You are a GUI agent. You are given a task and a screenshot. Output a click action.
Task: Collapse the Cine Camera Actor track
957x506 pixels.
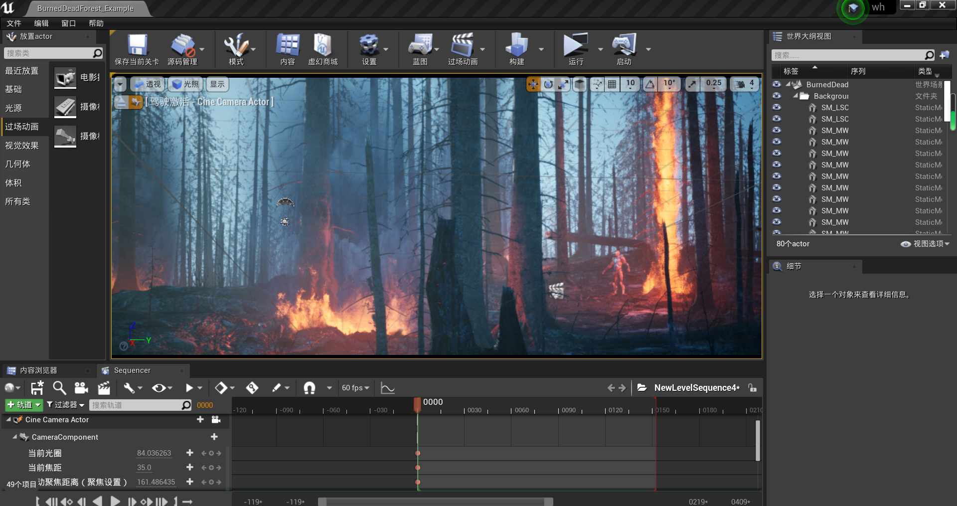click(x=8, y=420)
